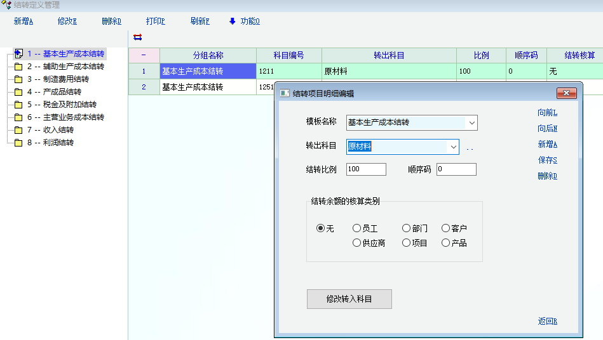Screen dimensions: 603x340
Task: Click the ellipsis browse button beside 转出科目
Action: coord(470,148)
